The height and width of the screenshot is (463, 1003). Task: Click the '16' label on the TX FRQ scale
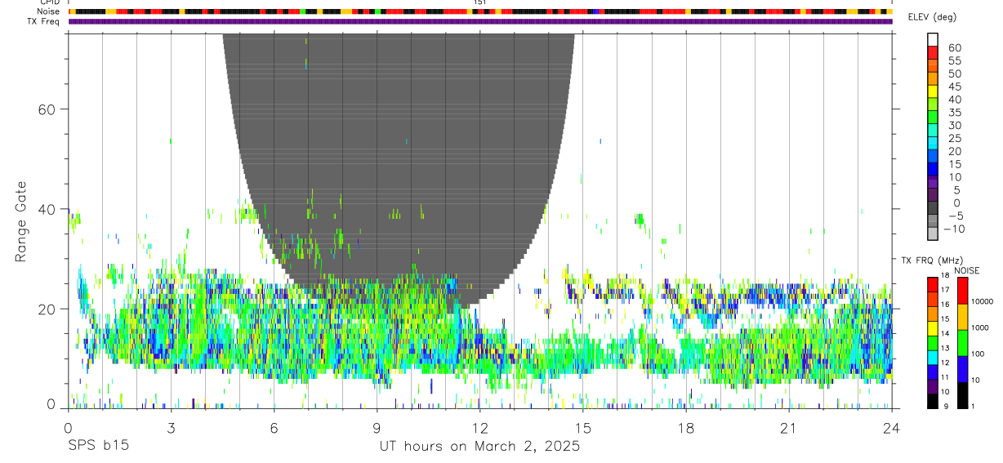coord(945,305)
